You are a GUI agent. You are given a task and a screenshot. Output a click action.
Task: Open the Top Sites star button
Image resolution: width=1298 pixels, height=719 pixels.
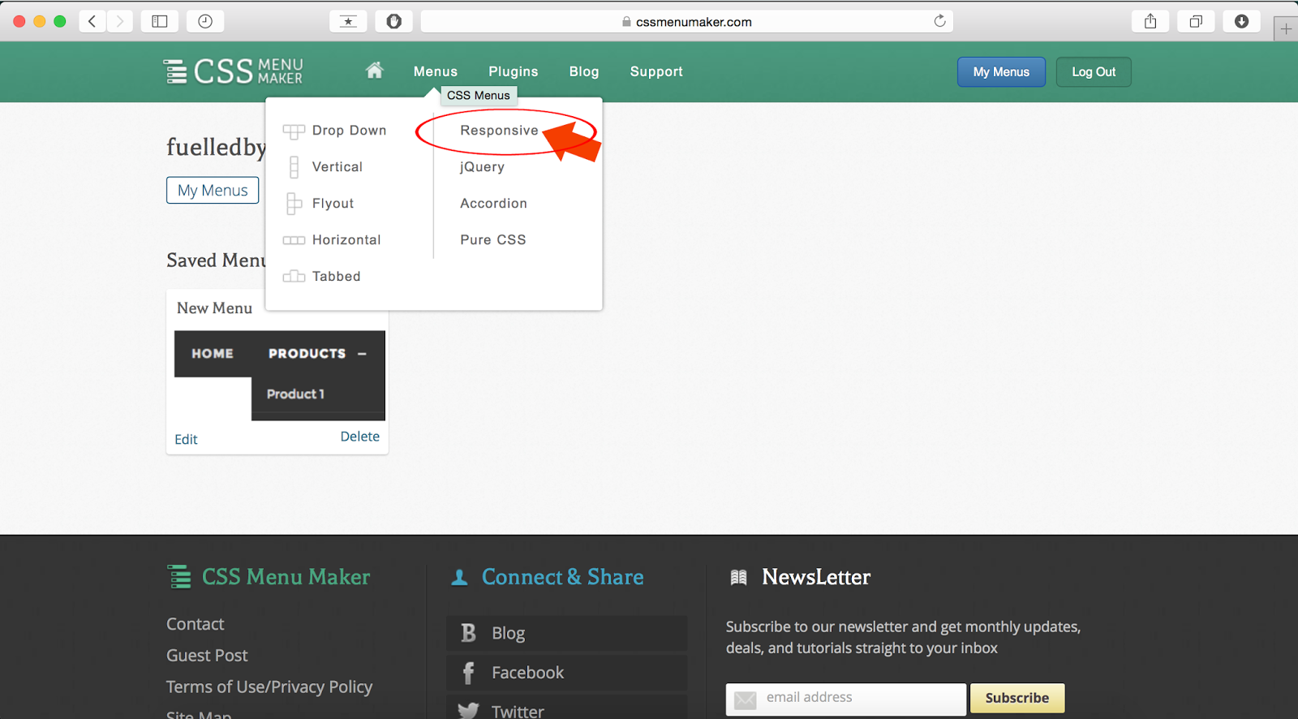348,22
